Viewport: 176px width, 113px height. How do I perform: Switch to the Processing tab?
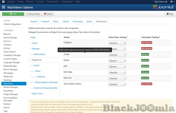click(78, 22)
